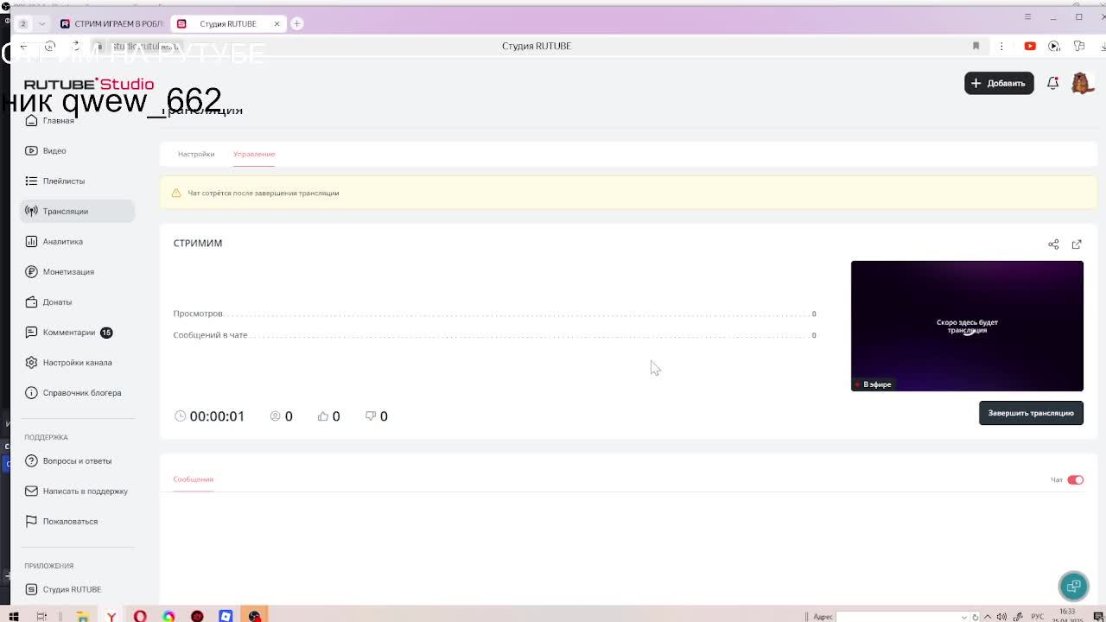Click the СТРИМИМ stream title
Viewport: 1106px width, 622px height.
coord(198,243)
